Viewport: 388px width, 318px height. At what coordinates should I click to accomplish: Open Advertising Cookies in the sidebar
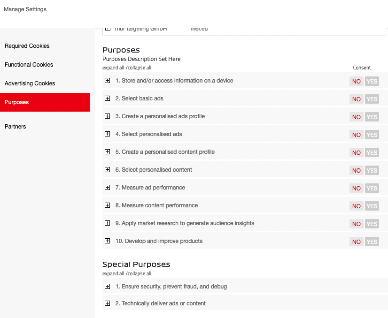click(x=30, y=83)
